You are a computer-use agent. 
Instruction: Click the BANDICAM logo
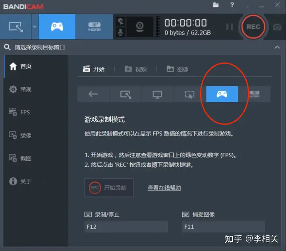tap(23, 7)
